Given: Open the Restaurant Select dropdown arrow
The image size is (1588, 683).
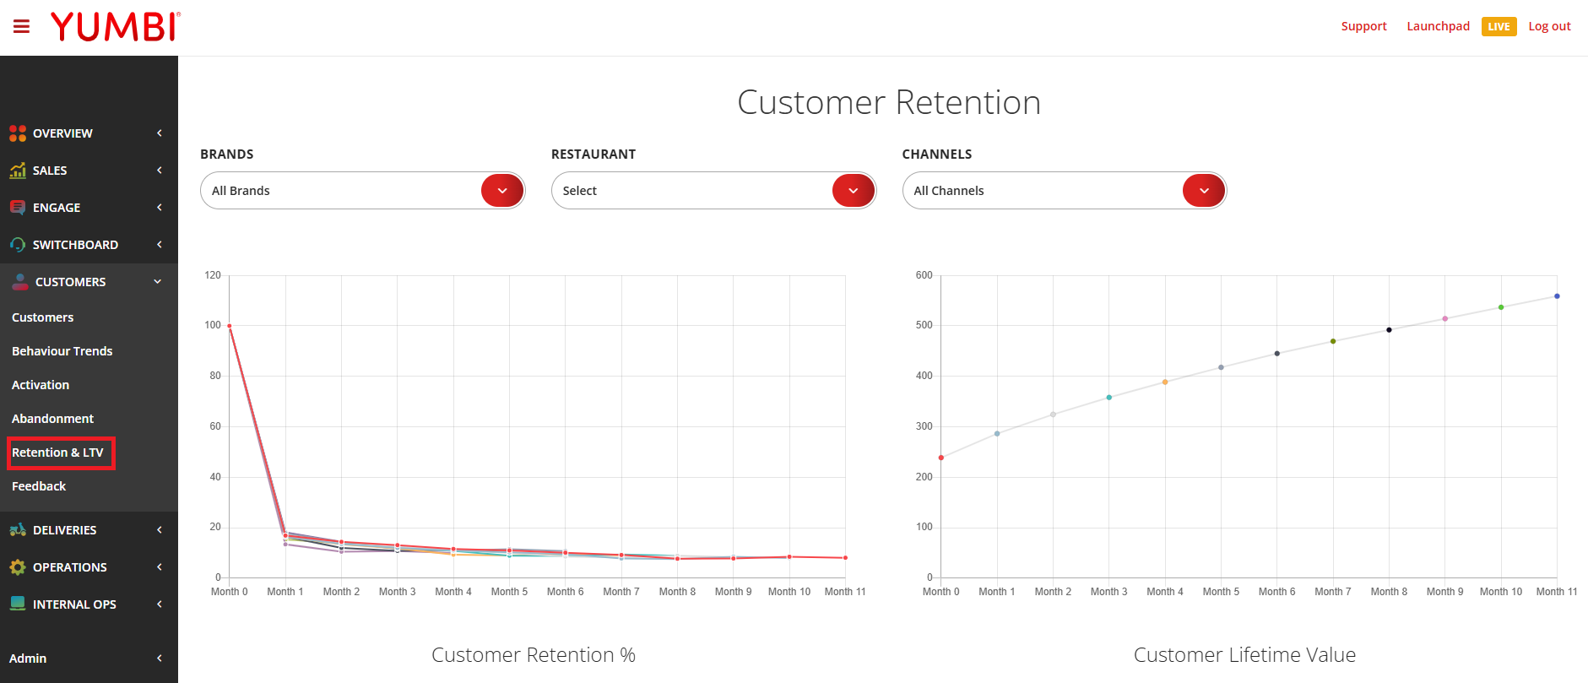Looking at the screenshot, I should click(x=854, y=191).
